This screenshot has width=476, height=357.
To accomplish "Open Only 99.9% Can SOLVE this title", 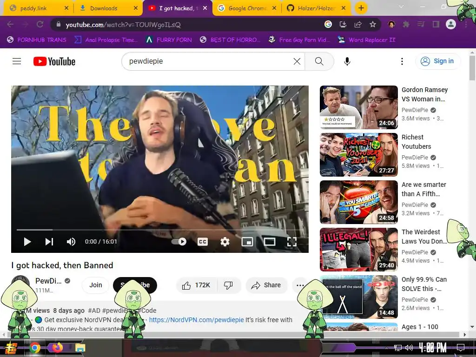I will click(x=424, y=284).
